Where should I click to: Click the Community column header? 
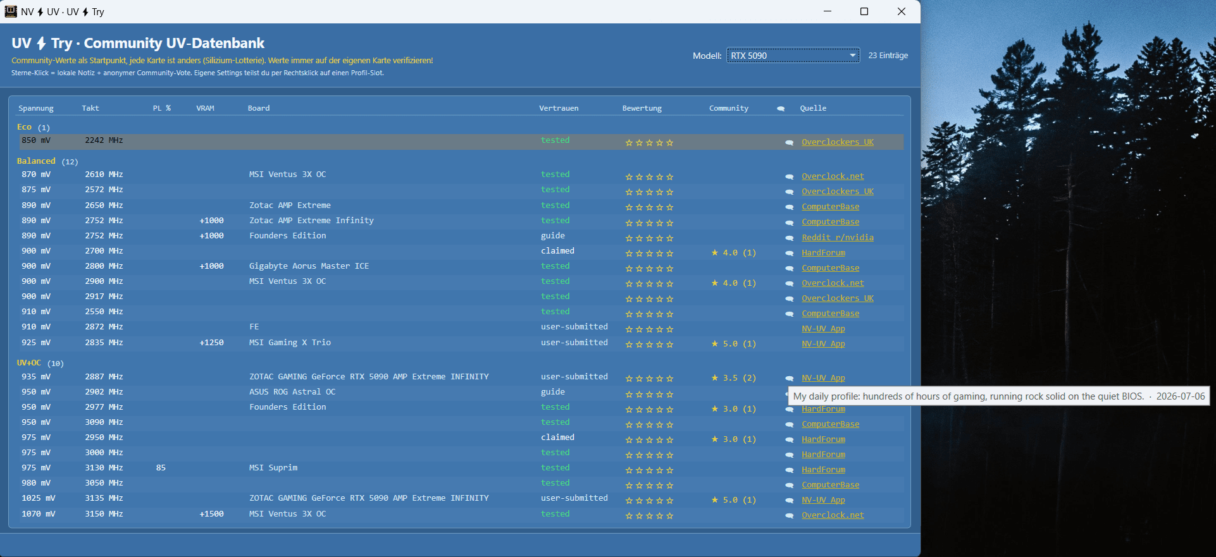tap(729, 108)
